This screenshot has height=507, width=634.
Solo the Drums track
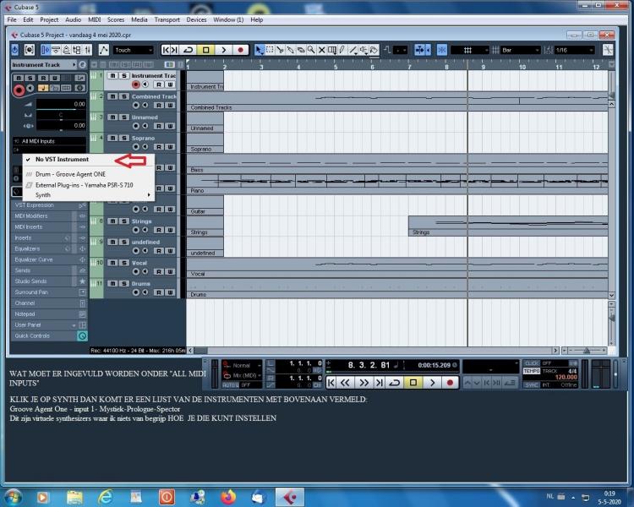(x=124, y=283)
